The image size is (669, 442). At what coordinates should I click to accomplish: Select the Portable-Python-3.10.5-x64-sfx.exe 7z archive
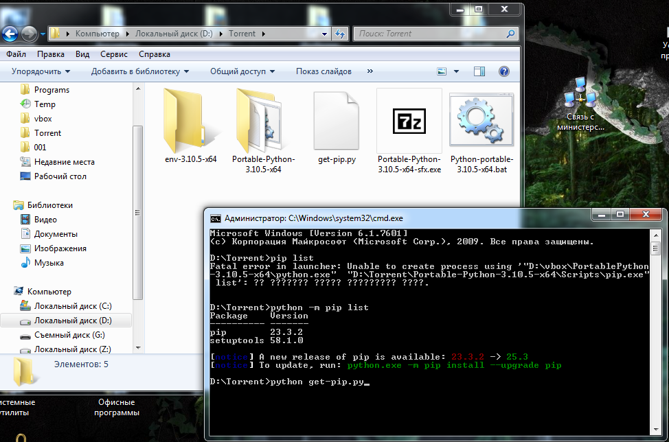[x=409, y=121]
